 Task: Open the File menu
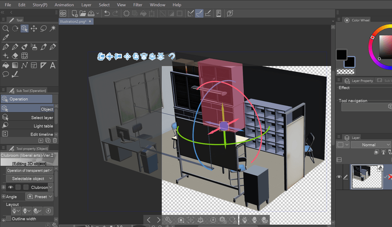(8, 5)
